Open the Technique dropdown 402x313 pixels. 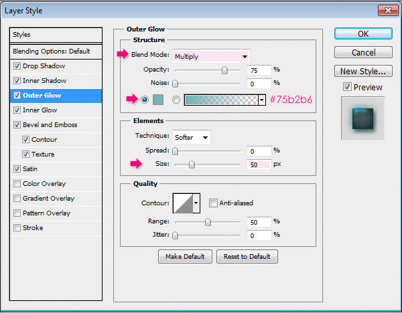click(x=191, y=137)
